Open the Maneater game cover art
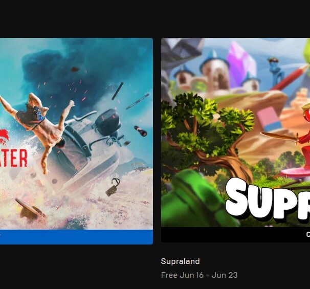Image resolution: width=310 pixels, height=289 pixels. coord(76,134)
